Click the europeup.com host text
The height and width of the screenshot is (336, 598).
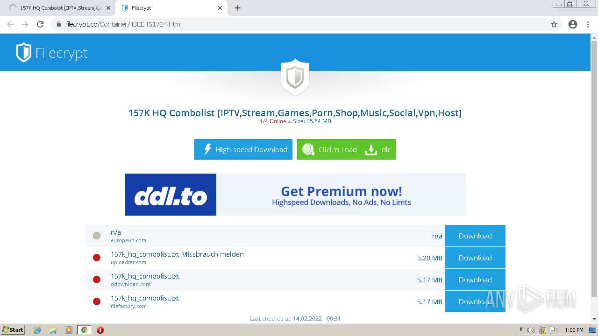[128, 240]
